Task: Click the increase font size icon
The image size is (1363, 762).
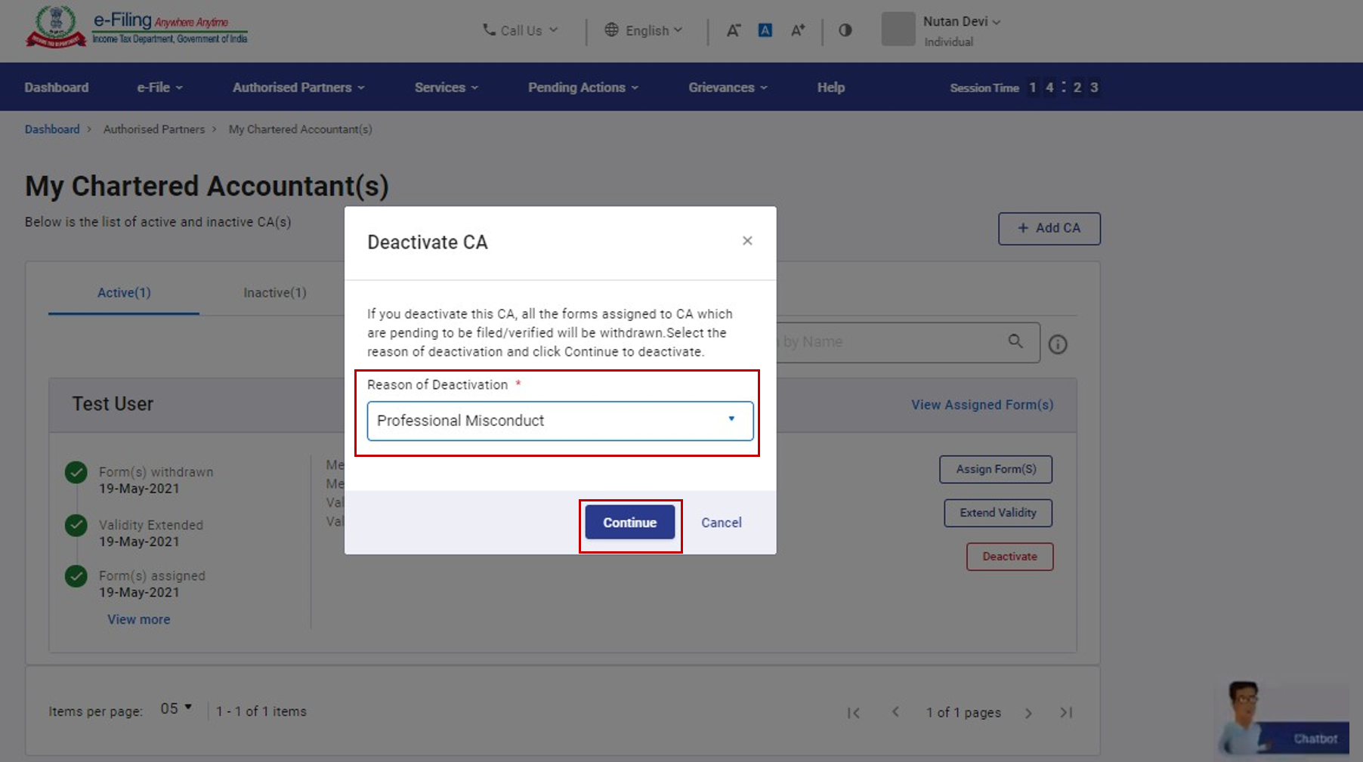Action: coord(798,30)
